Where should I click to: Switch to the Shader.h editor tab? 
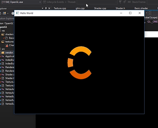[x=120, y=8]
